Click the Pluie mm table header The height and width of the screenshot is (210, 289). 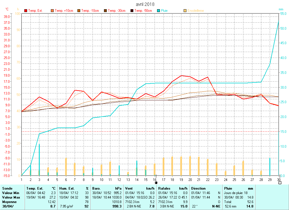(229, 188)
